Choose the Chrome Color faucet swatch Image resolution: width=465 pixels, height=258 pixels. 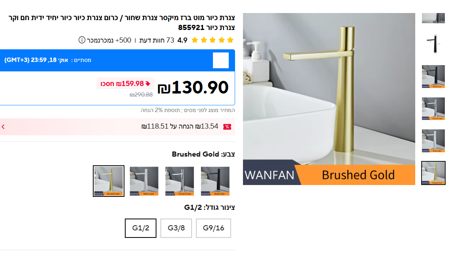(180, 181)
